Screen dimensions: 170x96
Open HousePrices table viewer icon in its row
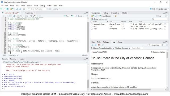(x=165, y=24)
